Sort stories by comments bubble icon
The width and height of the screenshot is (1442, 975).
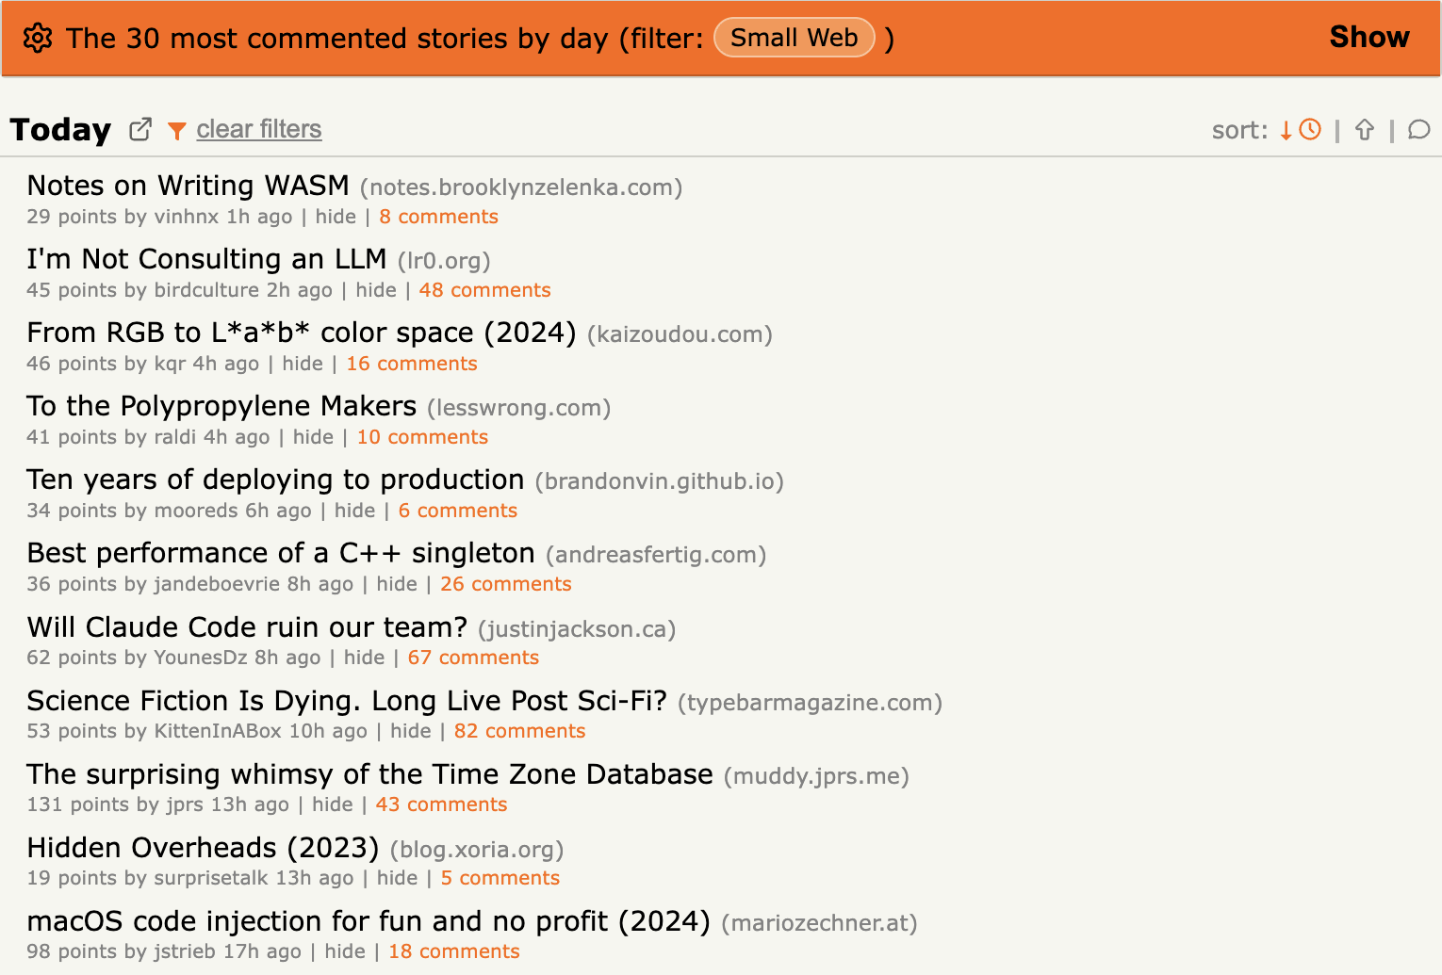pyautogui.click(x=1418, y=130)
